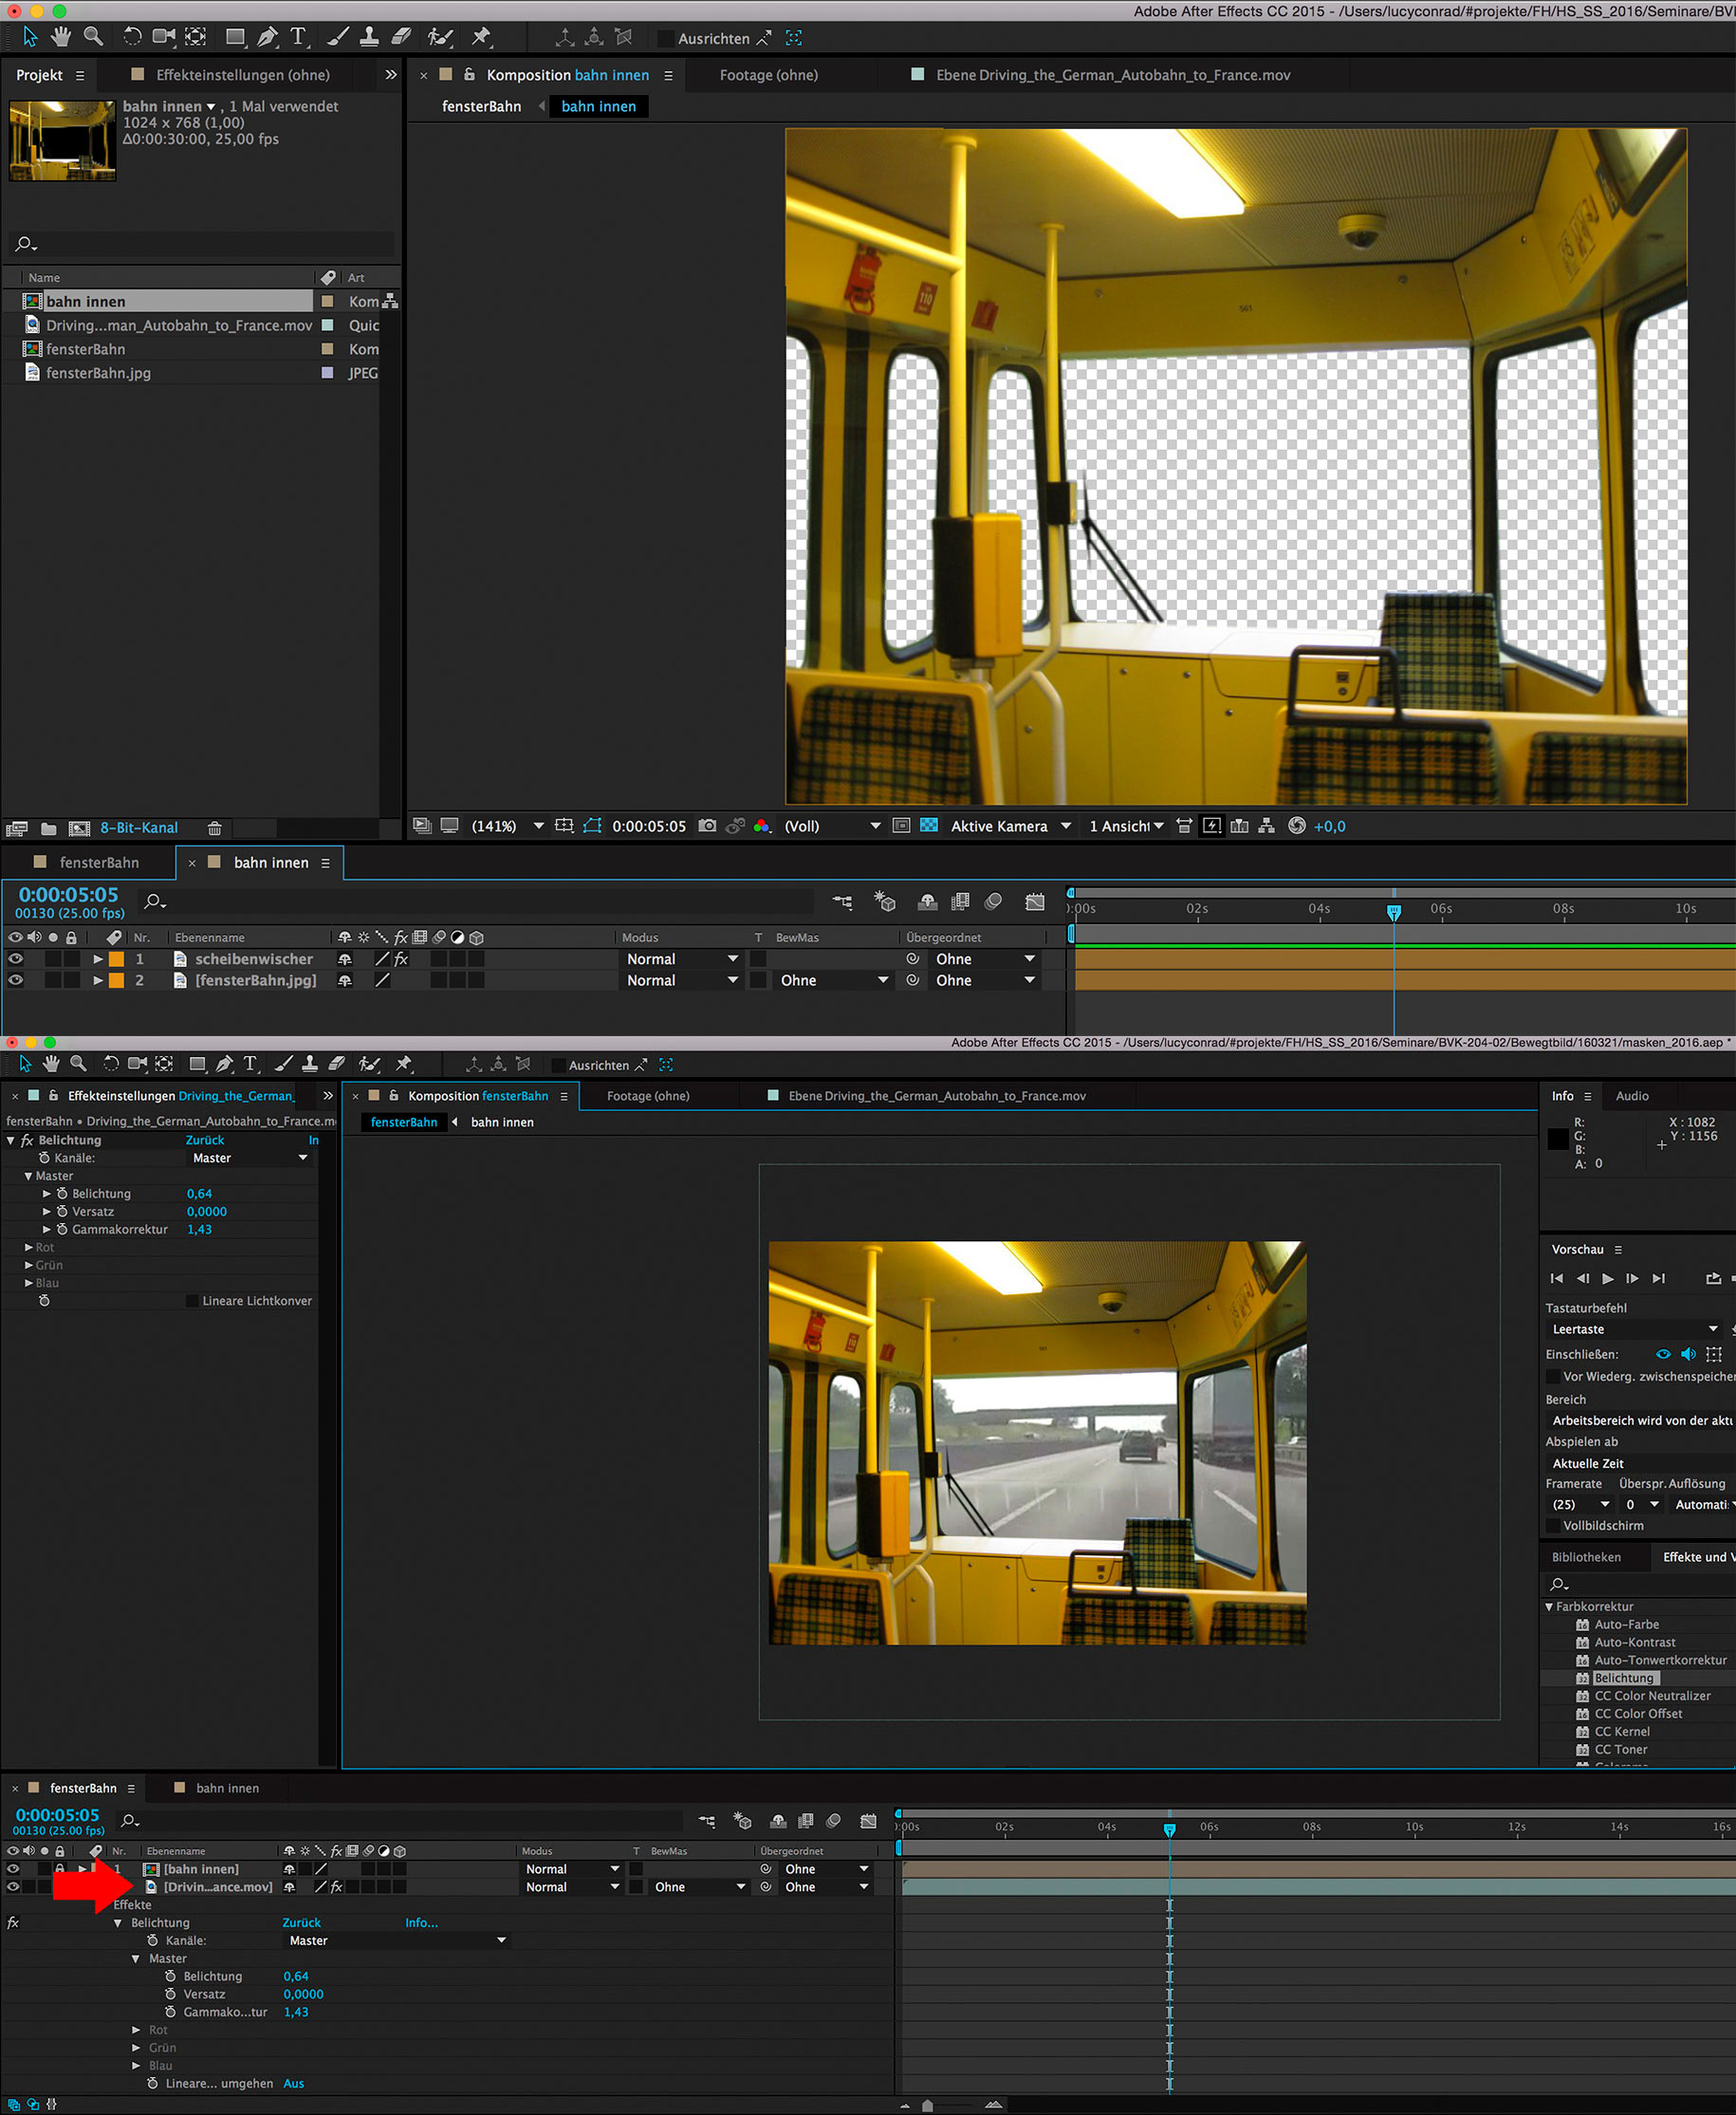Hide the scheibenwischer layer with eye icon
1736x2115 pixels.
(x=15, y=959)
